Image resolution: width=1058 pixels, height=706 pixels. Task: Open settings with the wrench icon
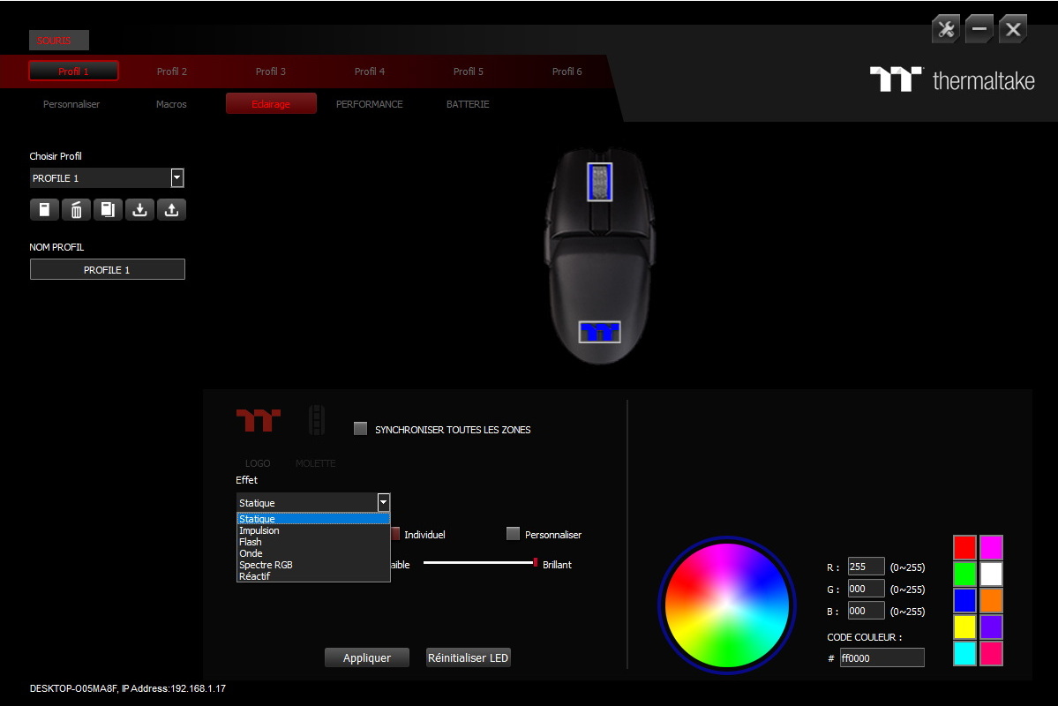point(946,29)
